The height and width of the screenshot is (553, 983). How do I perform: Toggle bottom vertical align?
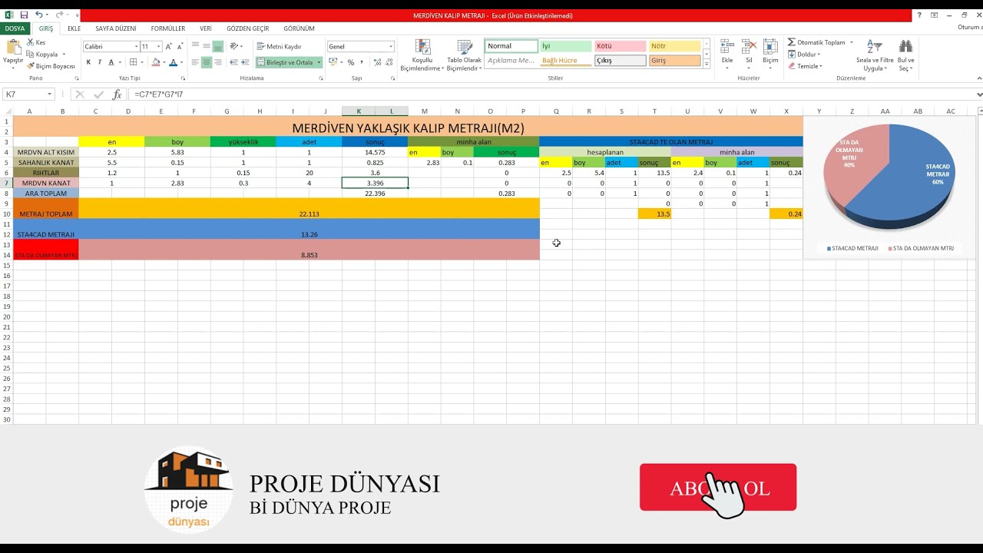218,46
